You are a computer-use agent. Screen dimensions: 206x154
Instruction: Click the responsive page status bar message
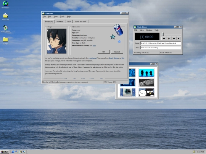65,82
